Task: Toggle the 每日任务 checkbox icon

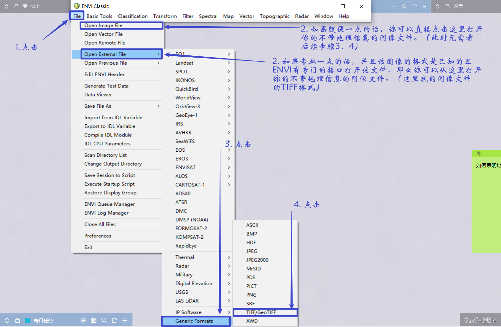Action: (x=28, y=320)
